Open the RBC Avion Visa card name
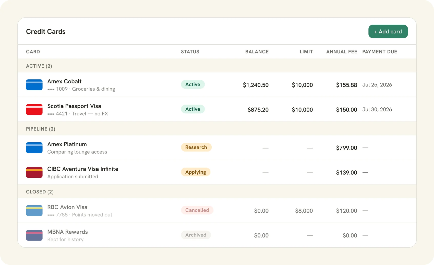 67,207
